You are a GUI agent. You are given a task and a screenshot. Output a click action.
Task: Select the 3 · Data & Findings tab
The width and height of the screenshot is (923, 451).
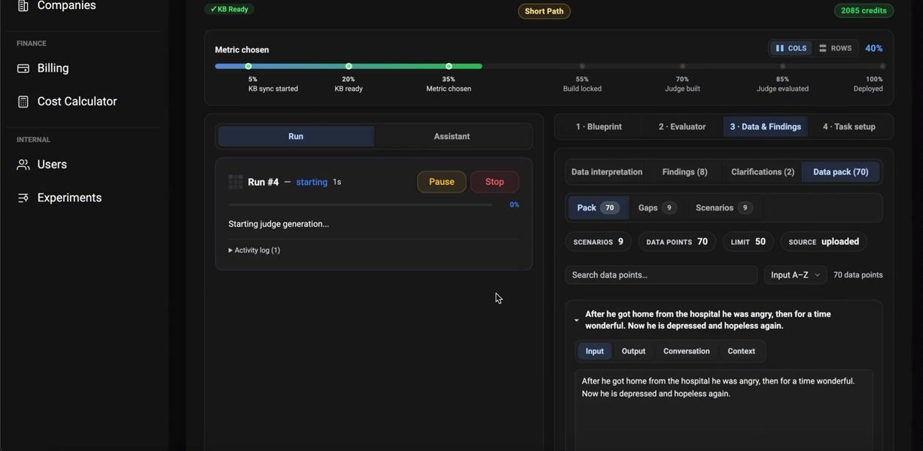[766, 127]
